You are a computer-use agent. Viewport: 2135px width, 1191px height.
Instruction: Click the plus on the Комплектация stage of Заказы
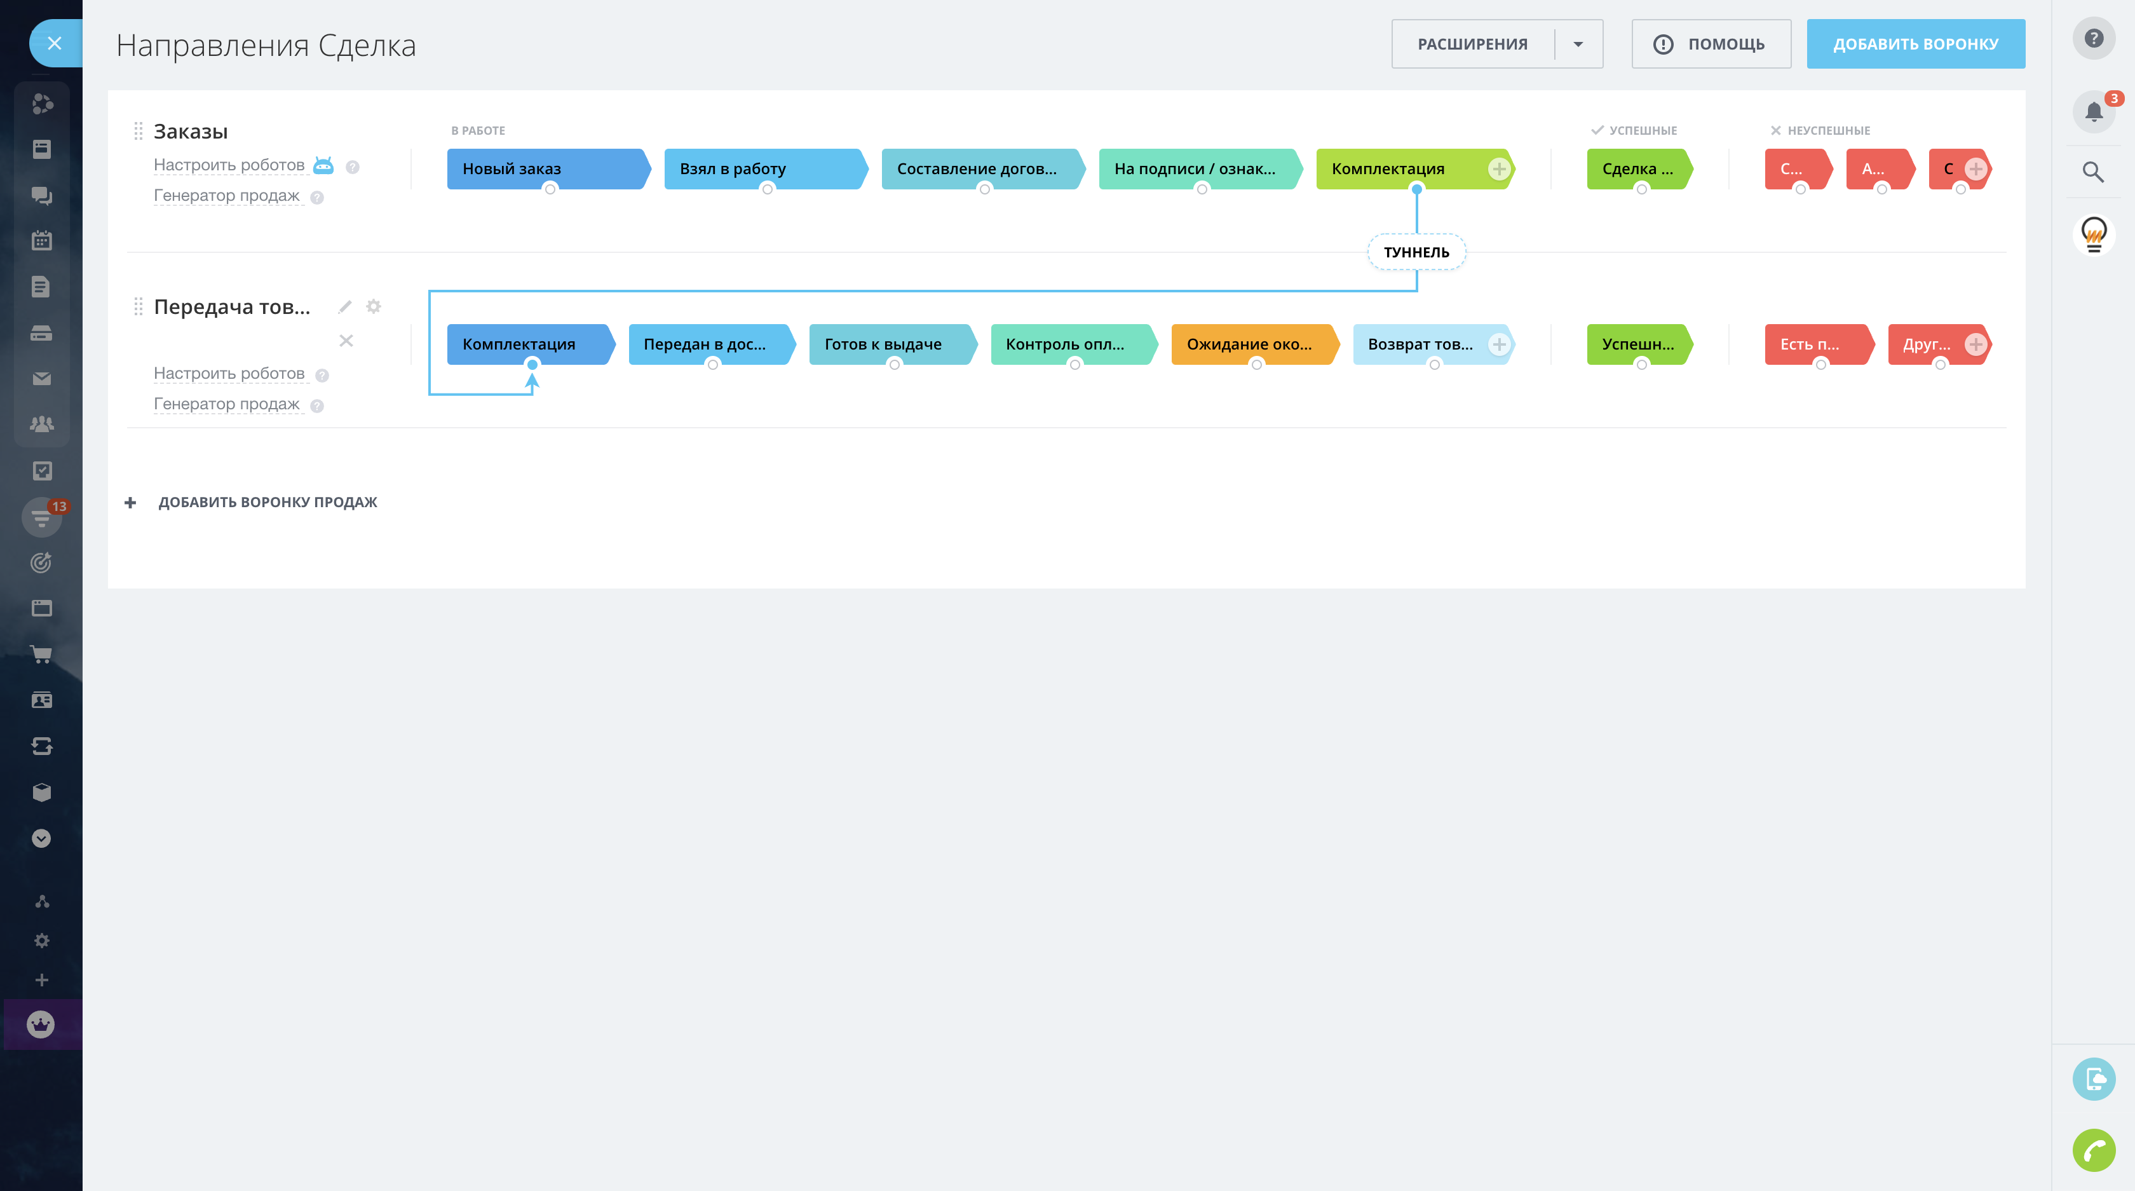tap(1498, 169)
